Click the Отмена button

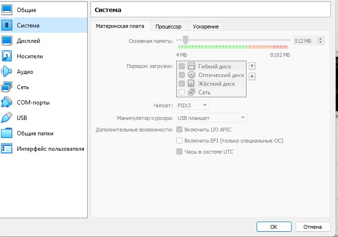[312, 226]
